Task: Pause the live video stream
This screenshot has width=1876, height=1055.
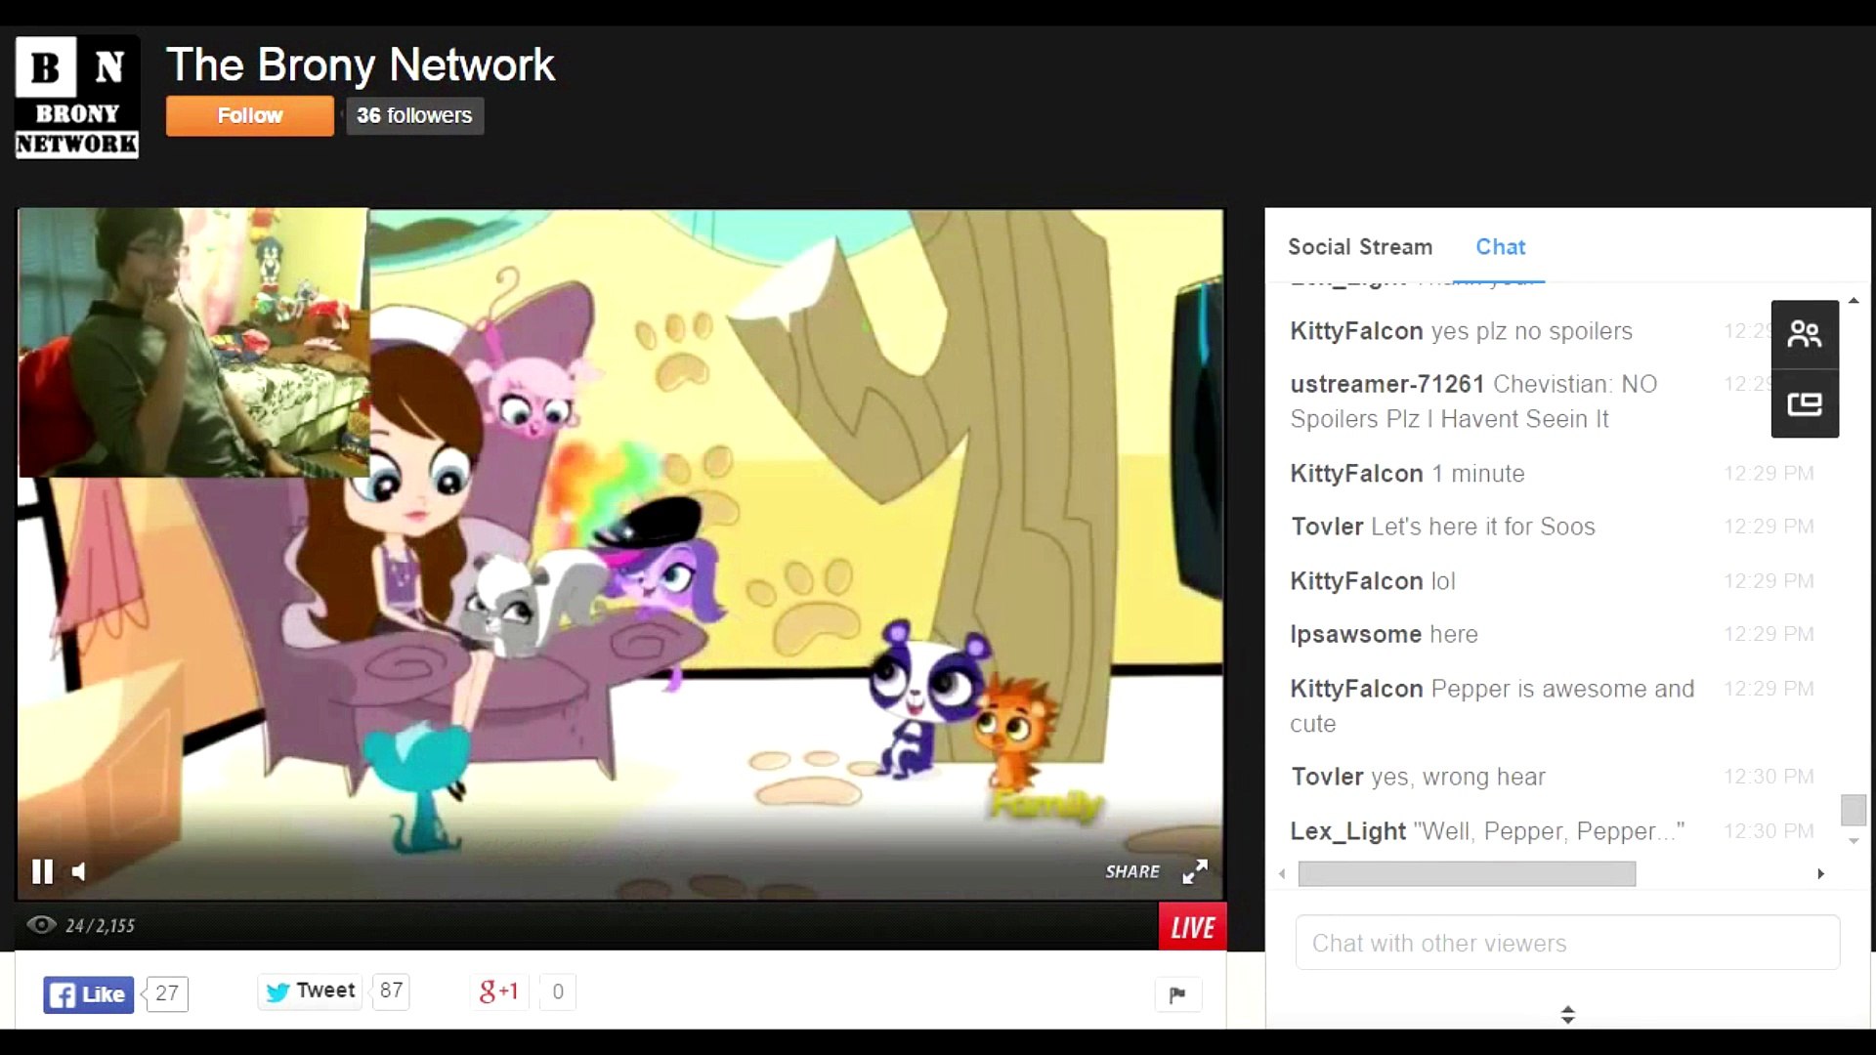Action: 42,871
